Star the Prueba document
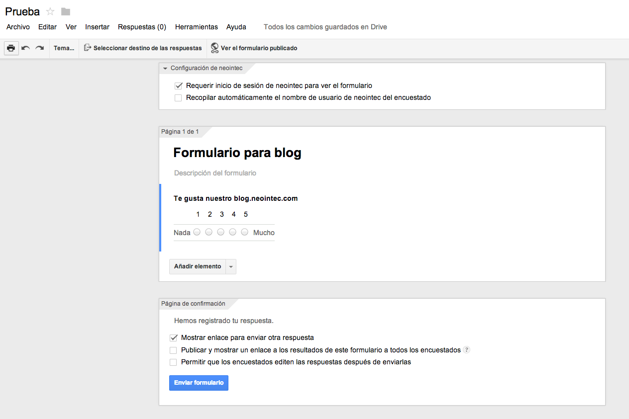This screenshot has width=629, height=419. point(50,11)
